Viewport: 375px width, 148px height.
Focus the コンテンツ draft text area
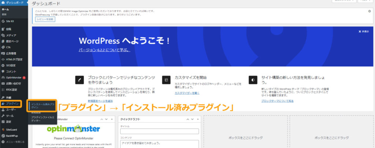pyautogui.click(x=160, y=144)
